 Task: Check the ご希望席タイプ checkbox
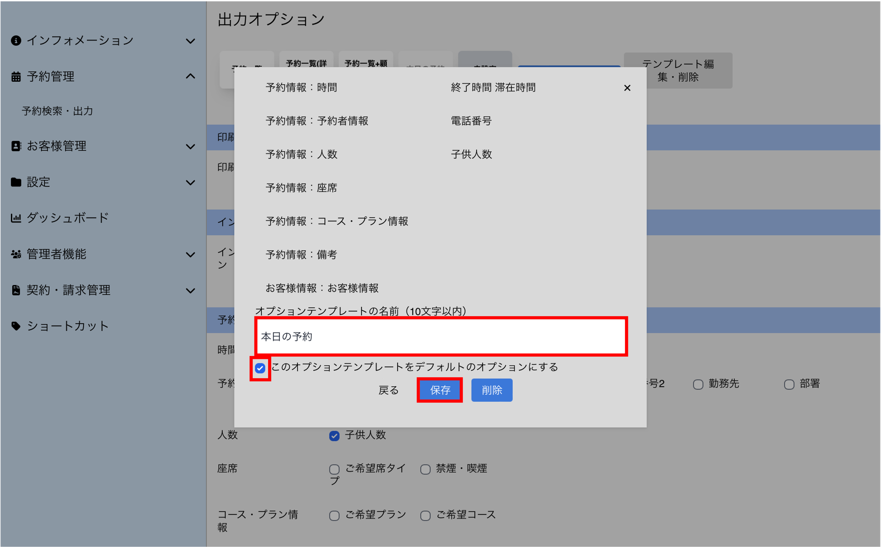pyautogui.click(x=334, y=469)
